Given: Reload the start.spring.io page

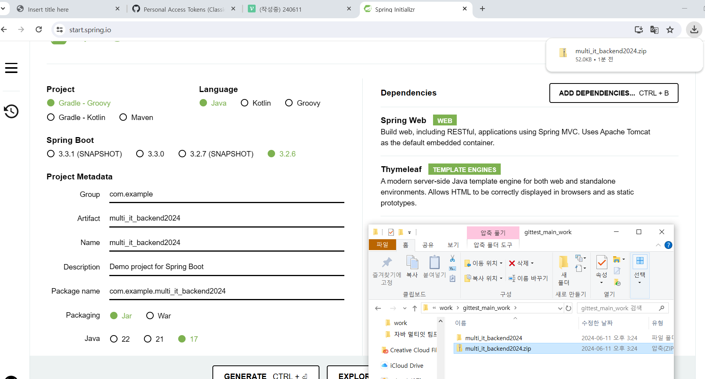Looking at the screenshot, I should [39, 30].
